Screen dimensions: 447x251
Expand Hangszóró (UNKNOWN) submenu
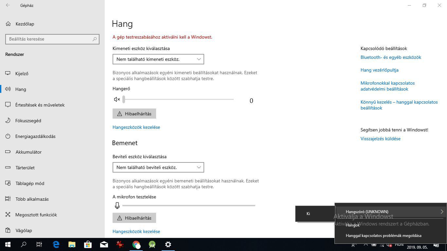click(391, 211)
